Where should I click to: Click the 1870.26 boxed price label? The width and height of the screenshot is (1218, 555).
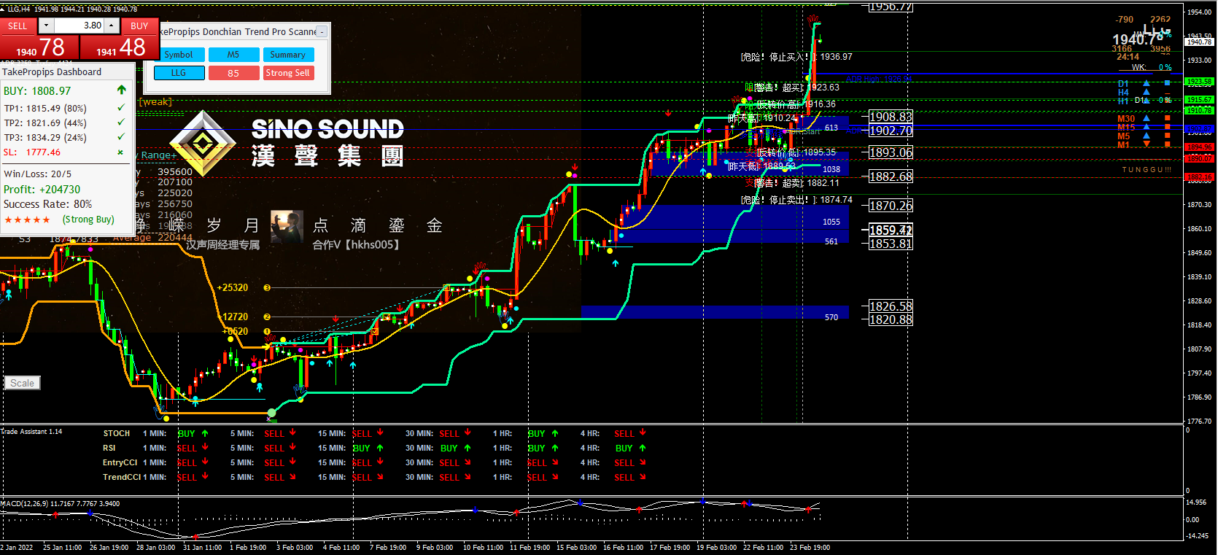[891, 206]
